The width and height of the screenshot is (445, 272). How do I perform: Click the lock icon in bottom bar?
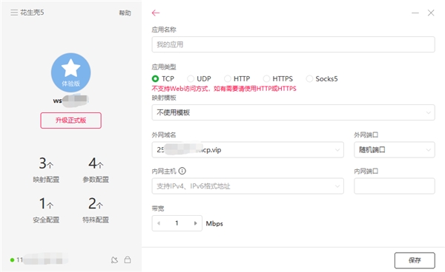point(128,260)
